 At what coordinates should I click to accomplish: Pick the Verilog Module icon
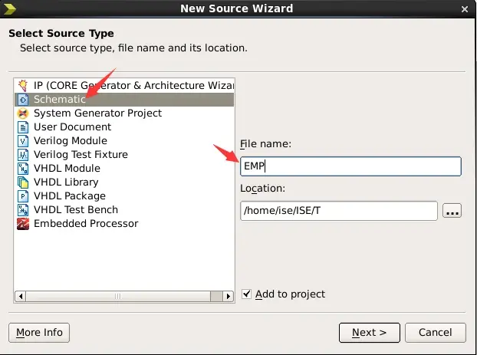point(23,141)
